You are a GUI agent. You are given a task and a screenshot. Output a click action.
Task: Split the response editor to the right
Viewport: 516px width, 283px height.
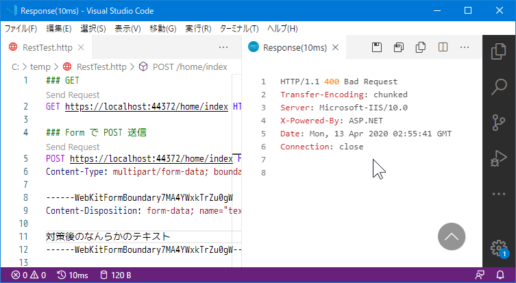click(443, 47)
